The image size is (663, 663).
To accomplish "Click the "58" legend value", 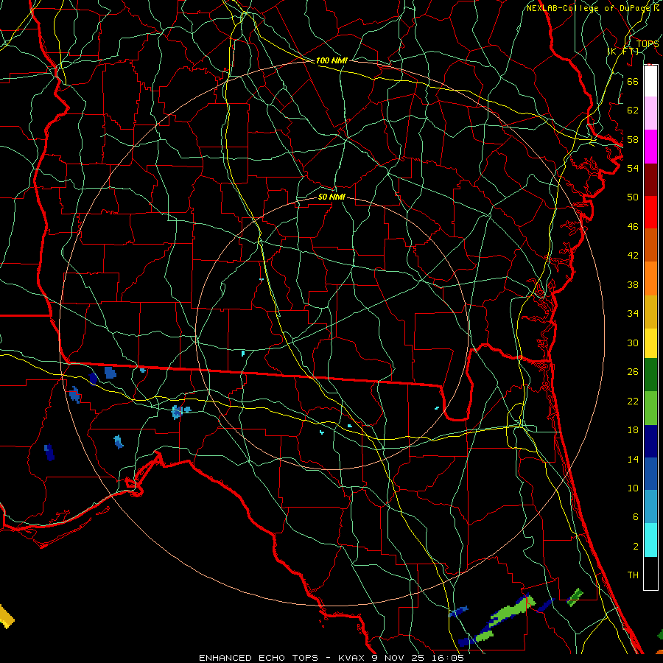I will click(633, 139).
